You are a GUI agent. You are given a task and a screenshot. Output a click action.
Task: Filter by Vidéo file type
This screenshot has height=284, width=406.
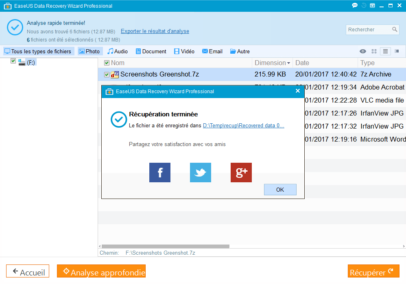(184, 51)
